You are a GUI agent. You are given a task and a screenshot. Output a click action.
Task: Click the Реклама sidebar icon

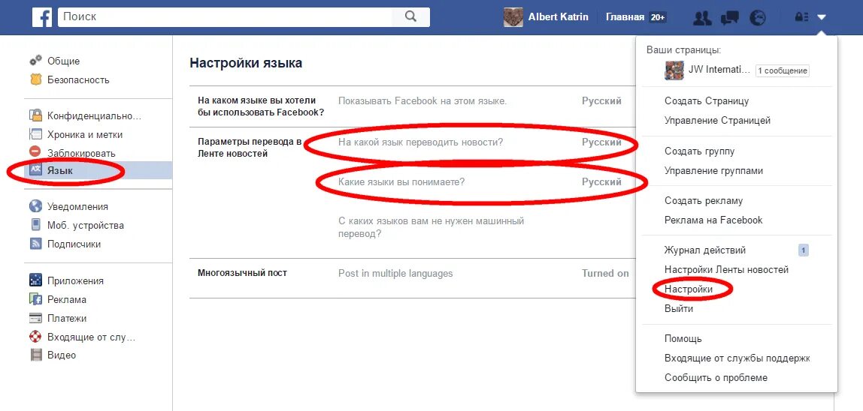pos(36,299)
